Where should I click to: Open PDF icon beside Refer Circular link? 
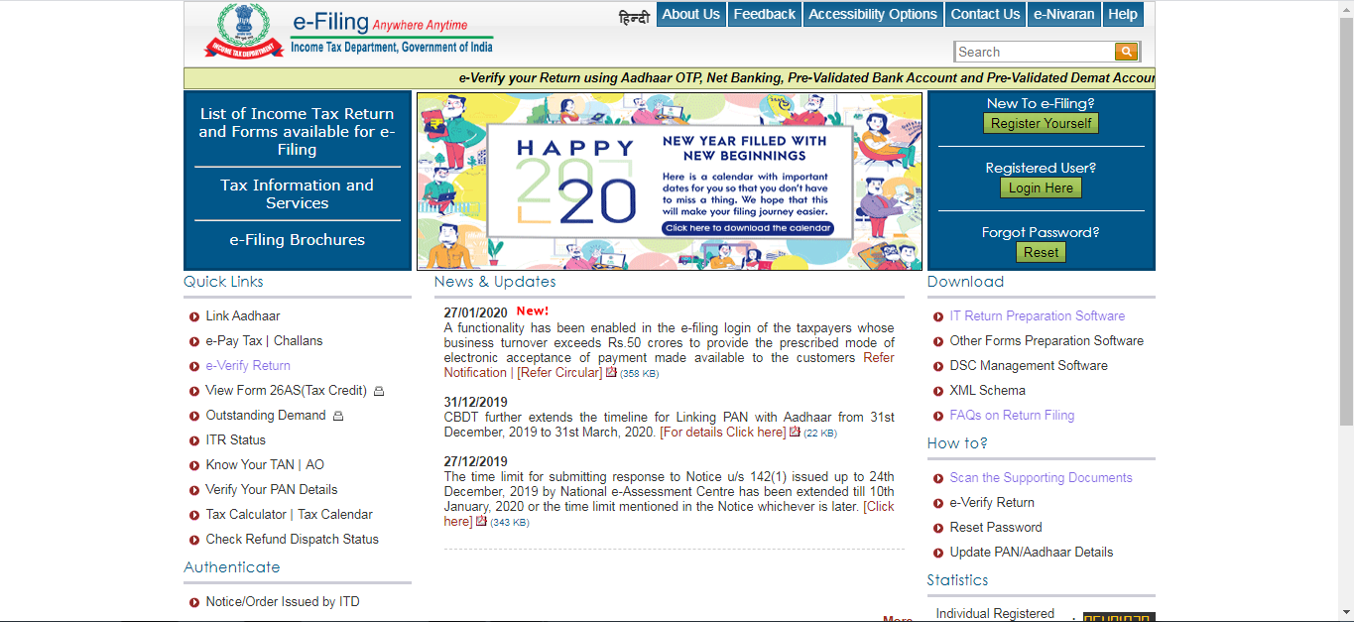(x=612, y=372)
